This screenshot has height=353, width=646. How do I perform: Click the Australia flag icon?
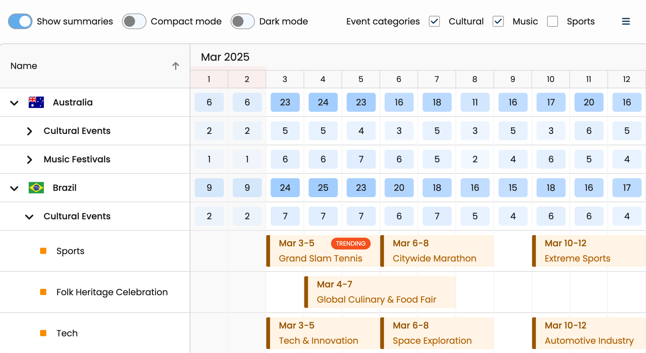36,102
